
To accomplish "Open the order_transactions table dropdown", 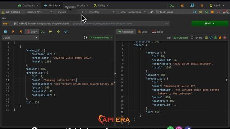I will [133, 12].
